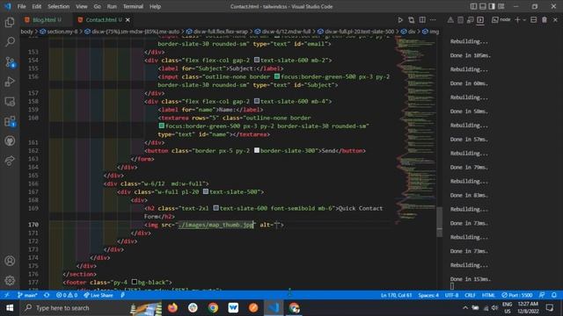This screenshot has width=563, height=316.
Task: Close the Contact.html tab
Action: point(128,20)
